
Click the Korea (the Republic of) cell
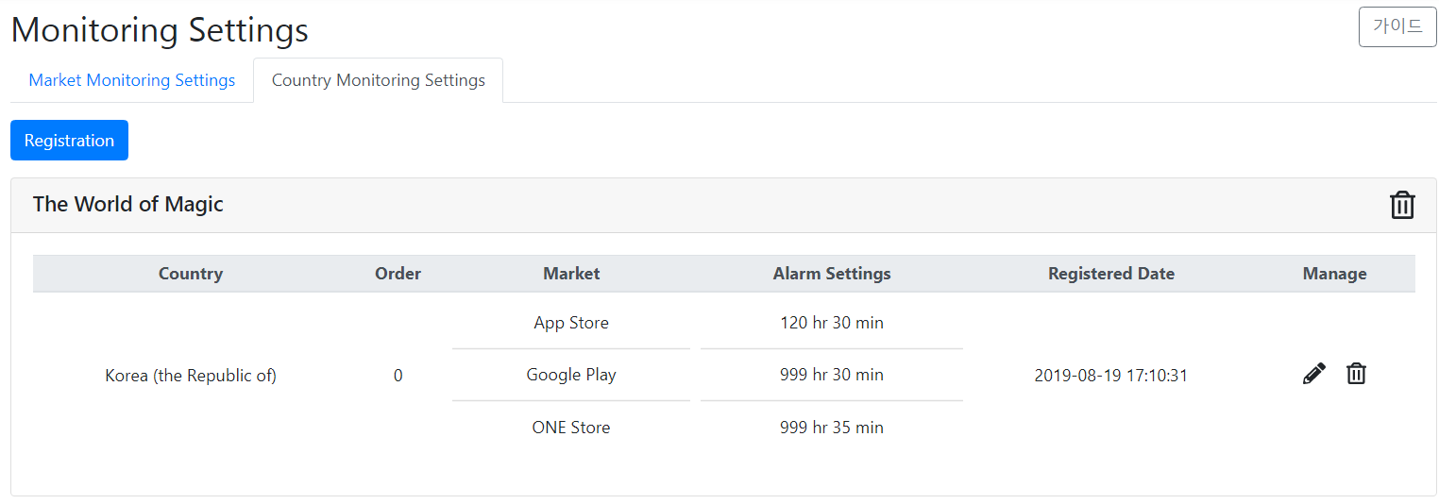tap(191, 376)
